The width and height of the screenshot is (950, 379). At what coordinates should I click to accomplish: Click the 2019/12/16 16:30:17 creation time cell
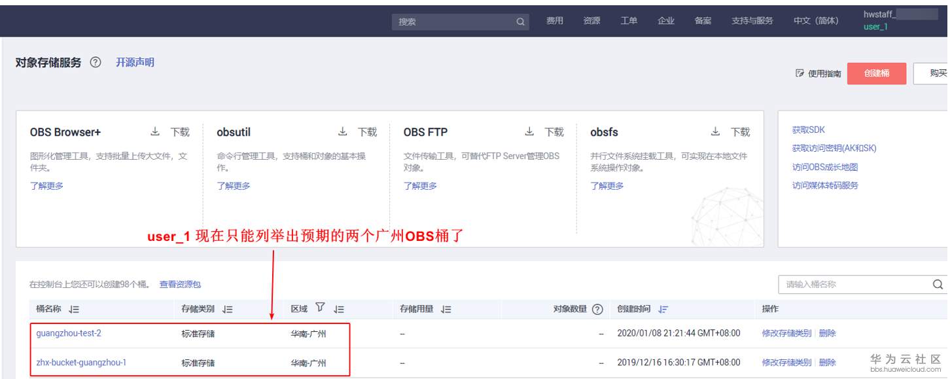click(x=678, y=363)
